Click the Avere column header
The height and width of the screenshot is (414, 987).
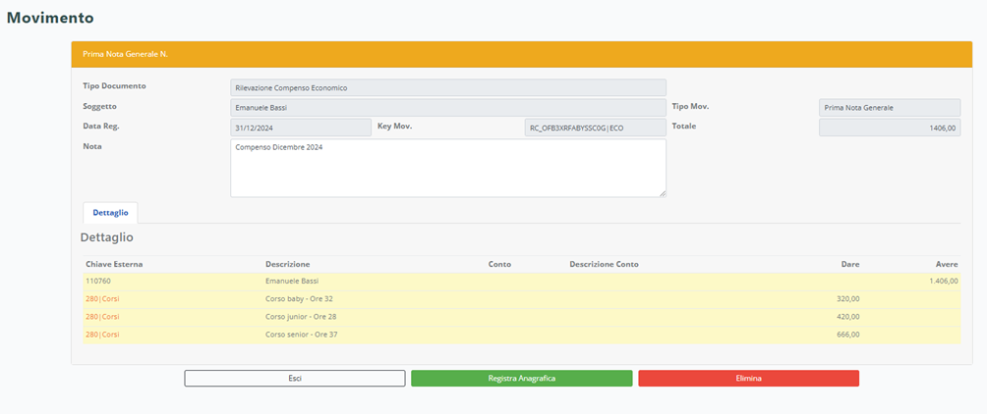[x=946, y=264]
